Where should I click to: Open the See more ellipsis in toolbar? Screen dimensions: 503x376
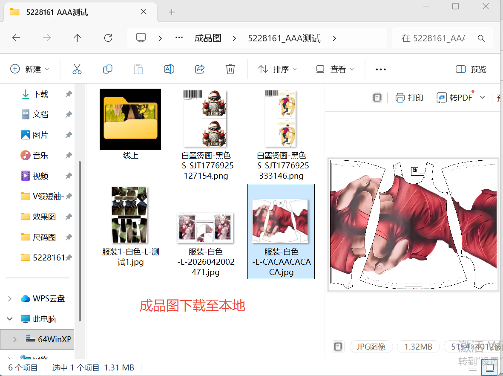tap(380, 69)
